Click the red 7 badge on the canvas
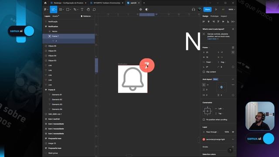The image size is (279, 157). tap(147, 65)
